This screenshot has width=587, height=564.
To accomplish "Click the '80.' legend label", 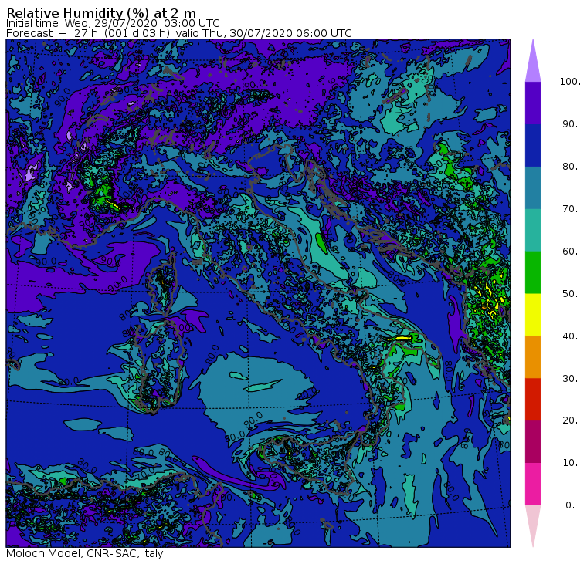I will [x=570, y=166].
